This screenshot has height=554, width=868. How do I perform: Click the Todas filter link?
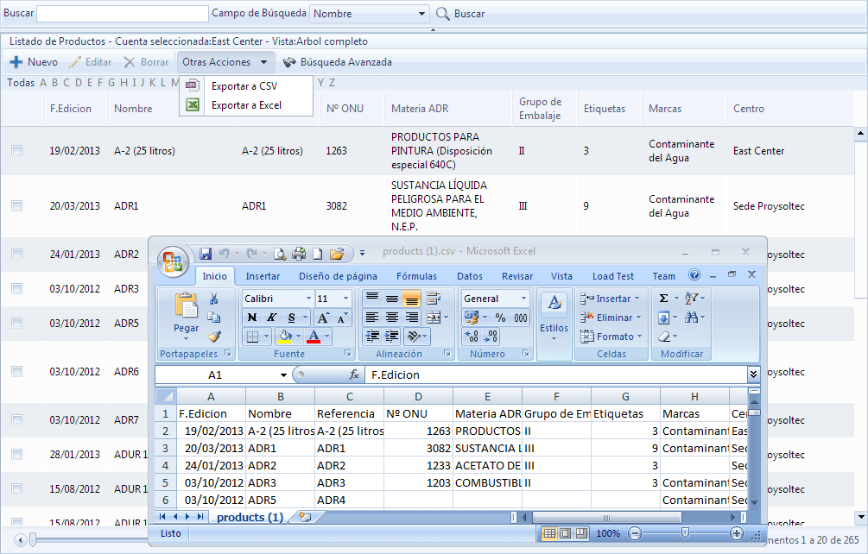click(x=21, y=82)
